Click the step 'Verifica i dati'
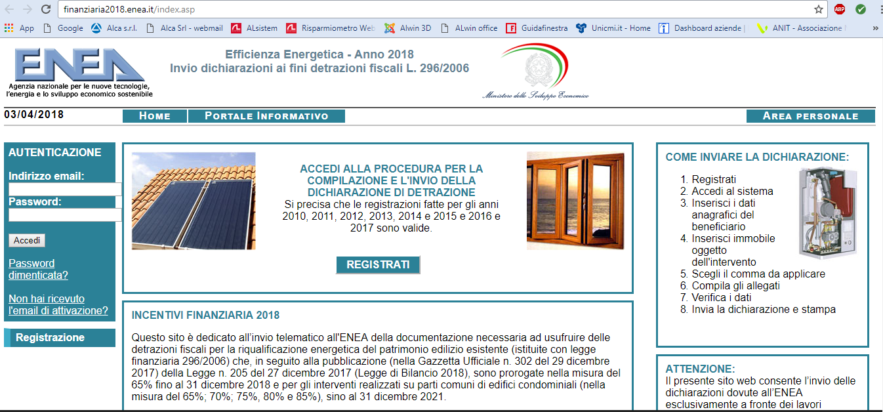883x412 pixels. 722,298
